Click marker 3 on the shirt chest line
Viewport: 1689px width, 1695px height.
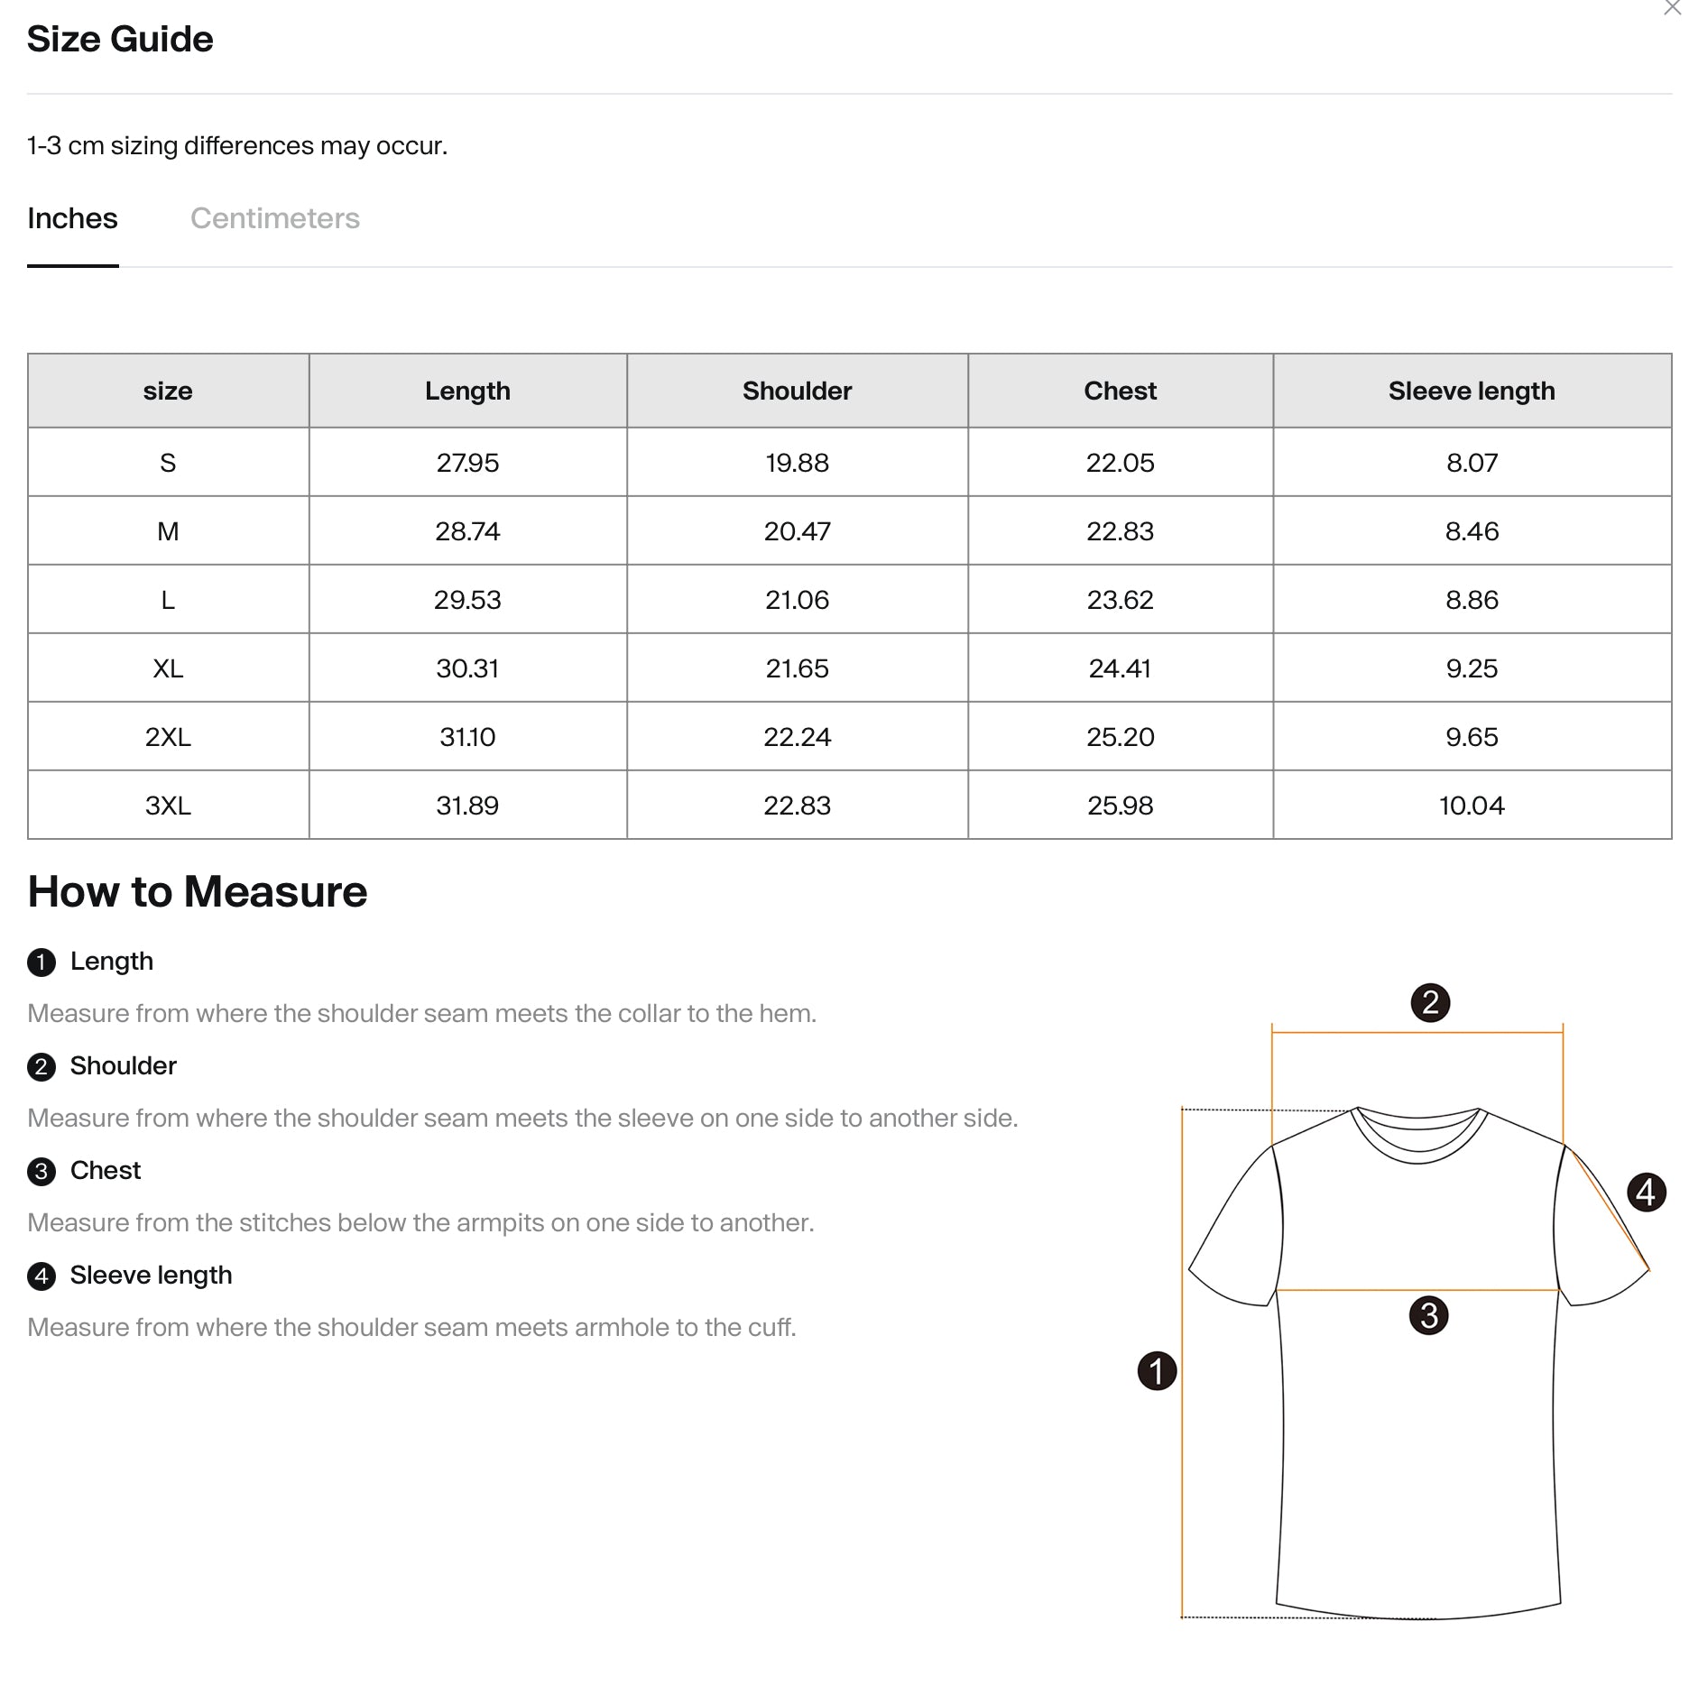coord(1428,1315)
